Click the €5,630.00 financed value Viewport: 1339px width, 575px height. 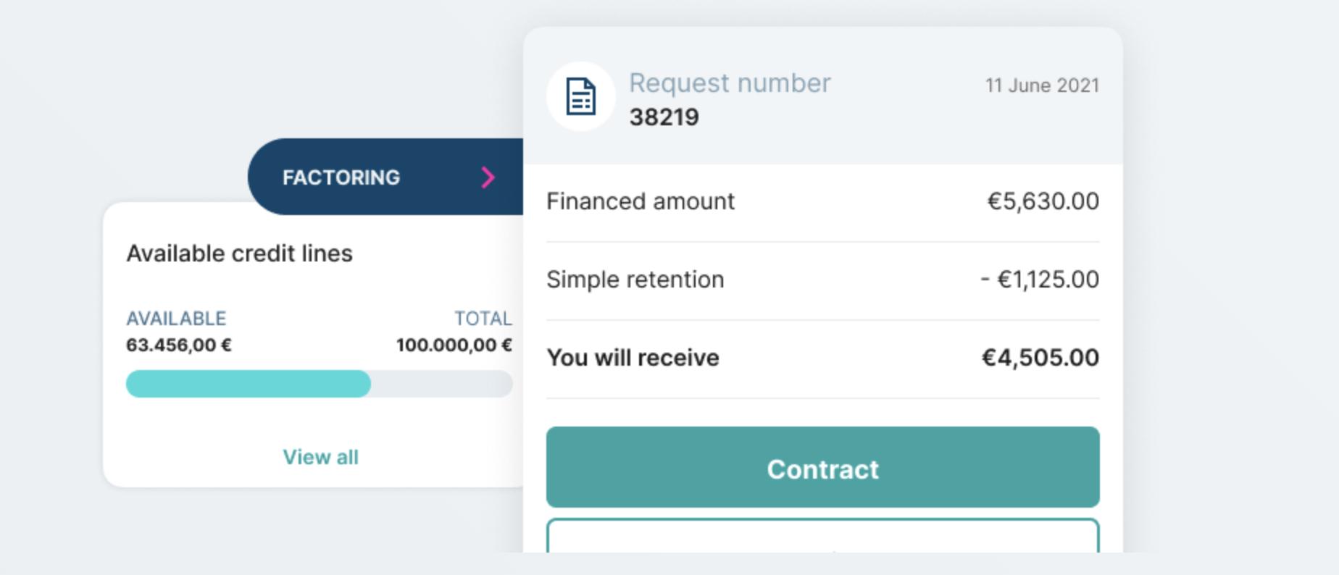1043,201
